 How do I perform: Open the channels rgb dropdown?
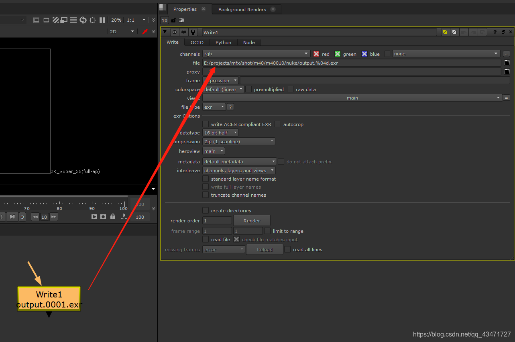point(256,54)
